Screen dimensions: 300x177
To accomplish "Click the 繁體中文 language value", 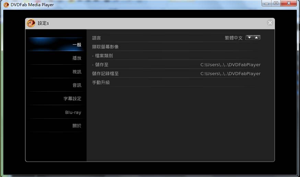I will pos(234,38).
